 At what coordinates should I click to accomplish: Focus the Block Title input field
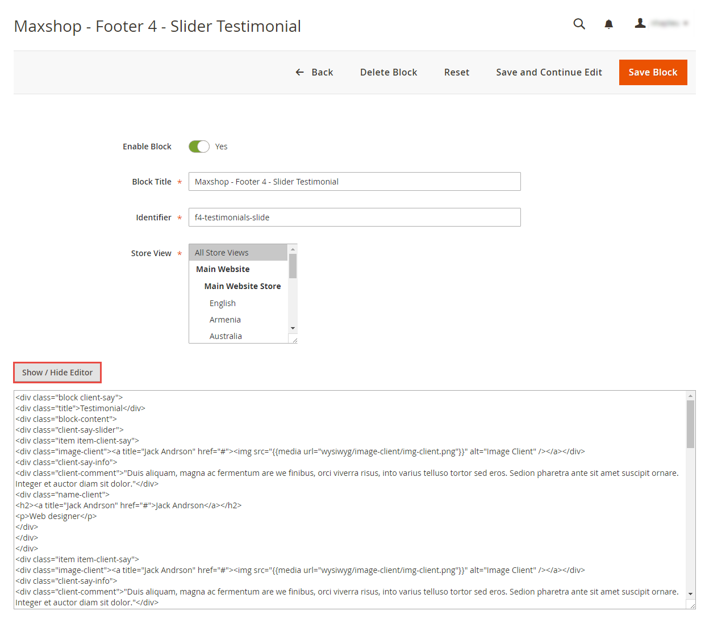(x=354, y=182)
